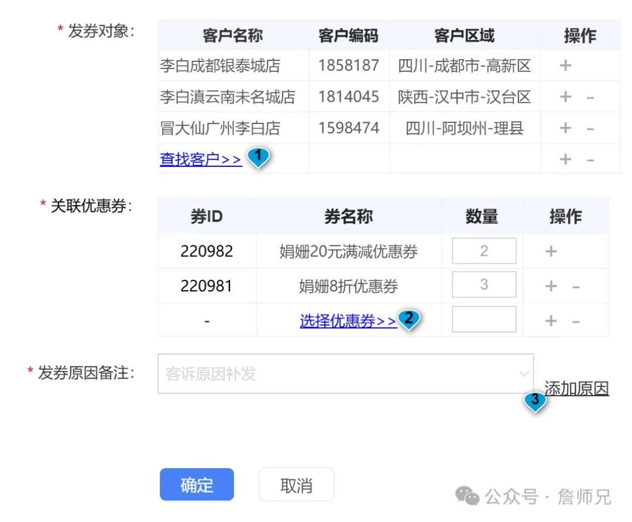Remove the 选择优惠券 row with minus icon
Screen dimensions: 632x522
[x=575, y=320]
